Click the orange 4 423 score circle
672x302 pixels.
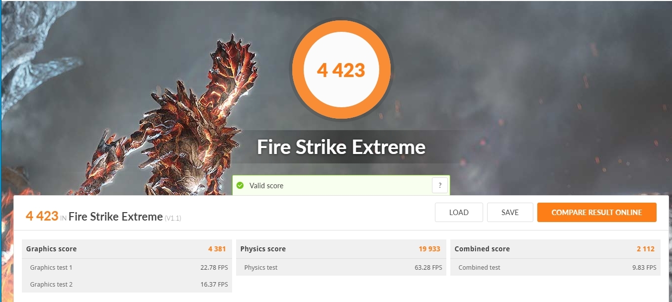(341, 70)
